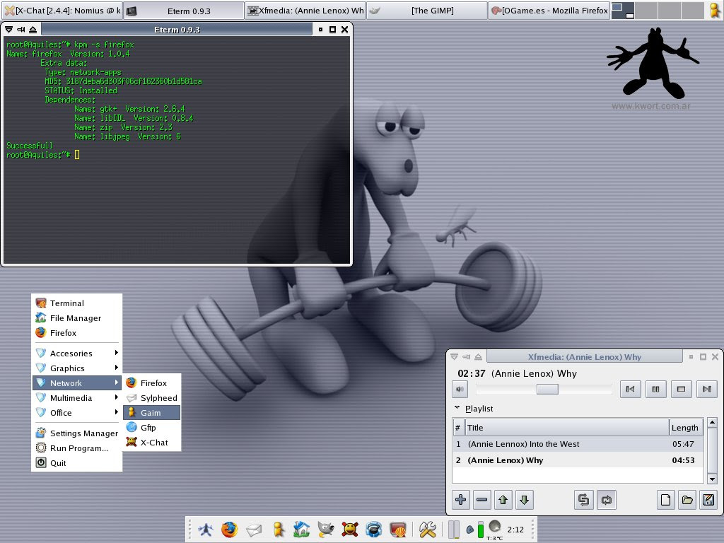The image size is (724, 543).
Task: Switch to OGame.es Firefox taskbar button
Action: tap(549, 10)
